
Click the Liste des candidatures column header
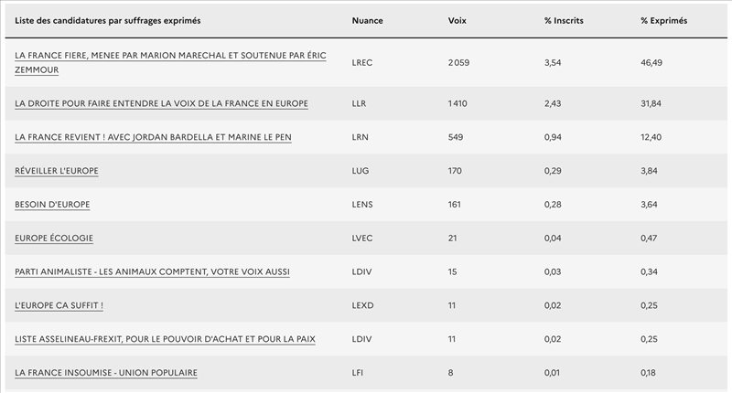[x=108, y=20]
